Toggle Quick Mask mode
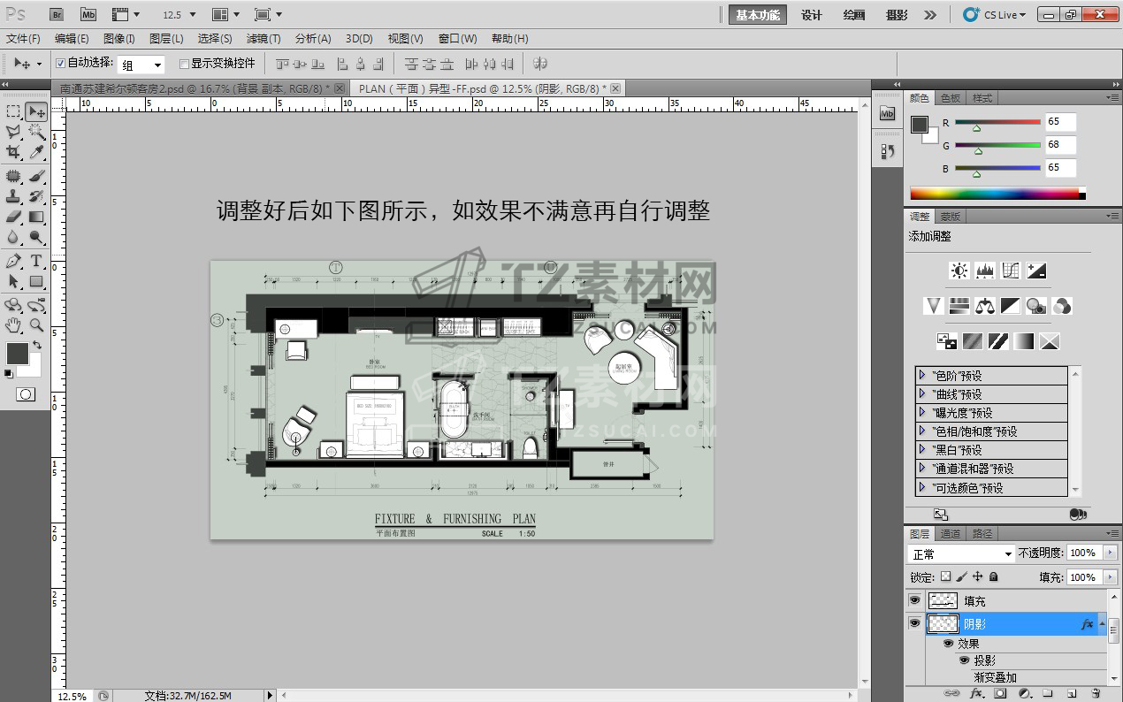 (26, 394)
